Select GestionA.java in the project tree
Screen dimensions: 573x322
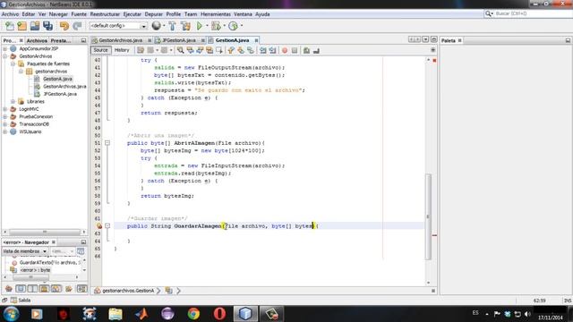point(57,79)
